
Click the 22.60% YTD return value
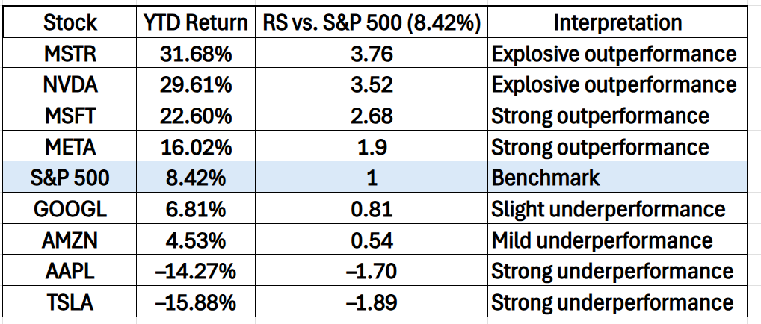pyautogui.click(x=195, y=116)
